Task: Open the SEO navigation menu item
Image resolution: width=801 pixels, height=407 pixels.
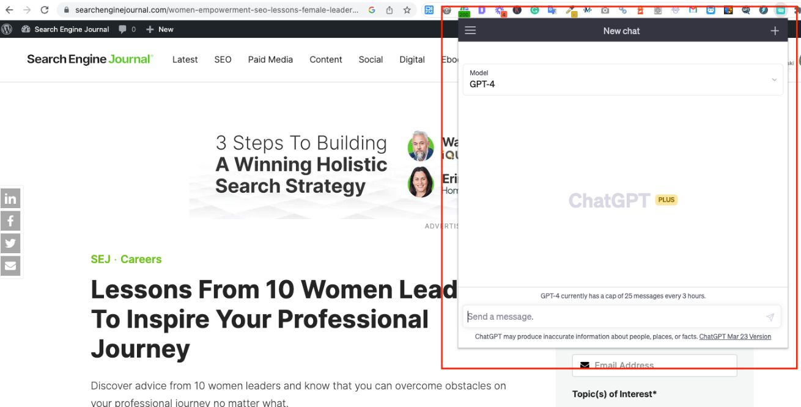Action: coord(223,60)
